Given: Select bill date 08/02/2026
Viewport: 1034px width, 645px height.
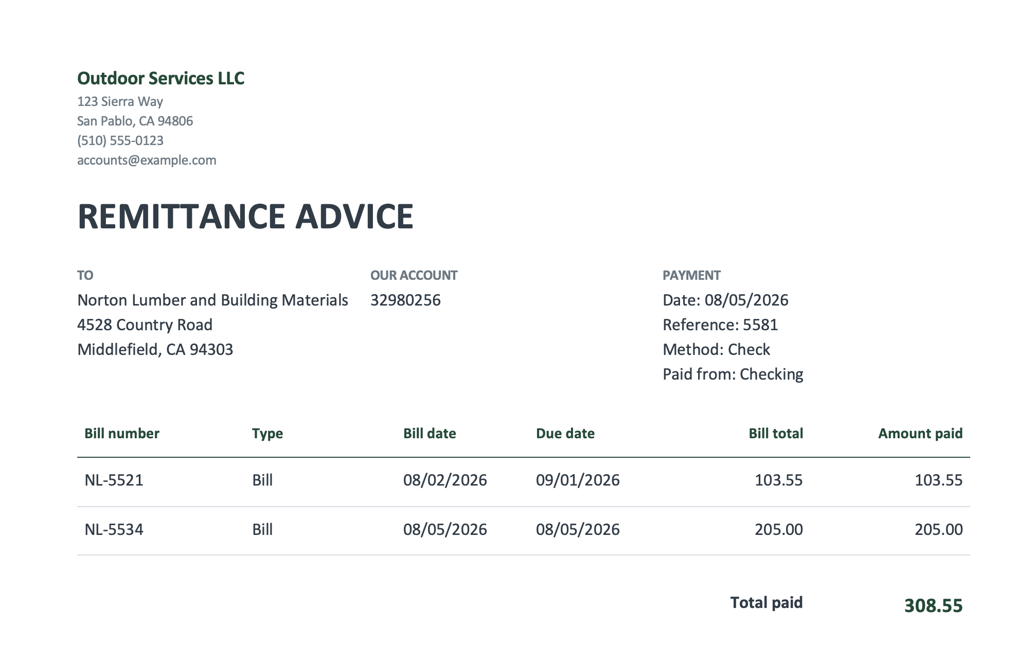Looking at the screenshot, I should [445, 480].
